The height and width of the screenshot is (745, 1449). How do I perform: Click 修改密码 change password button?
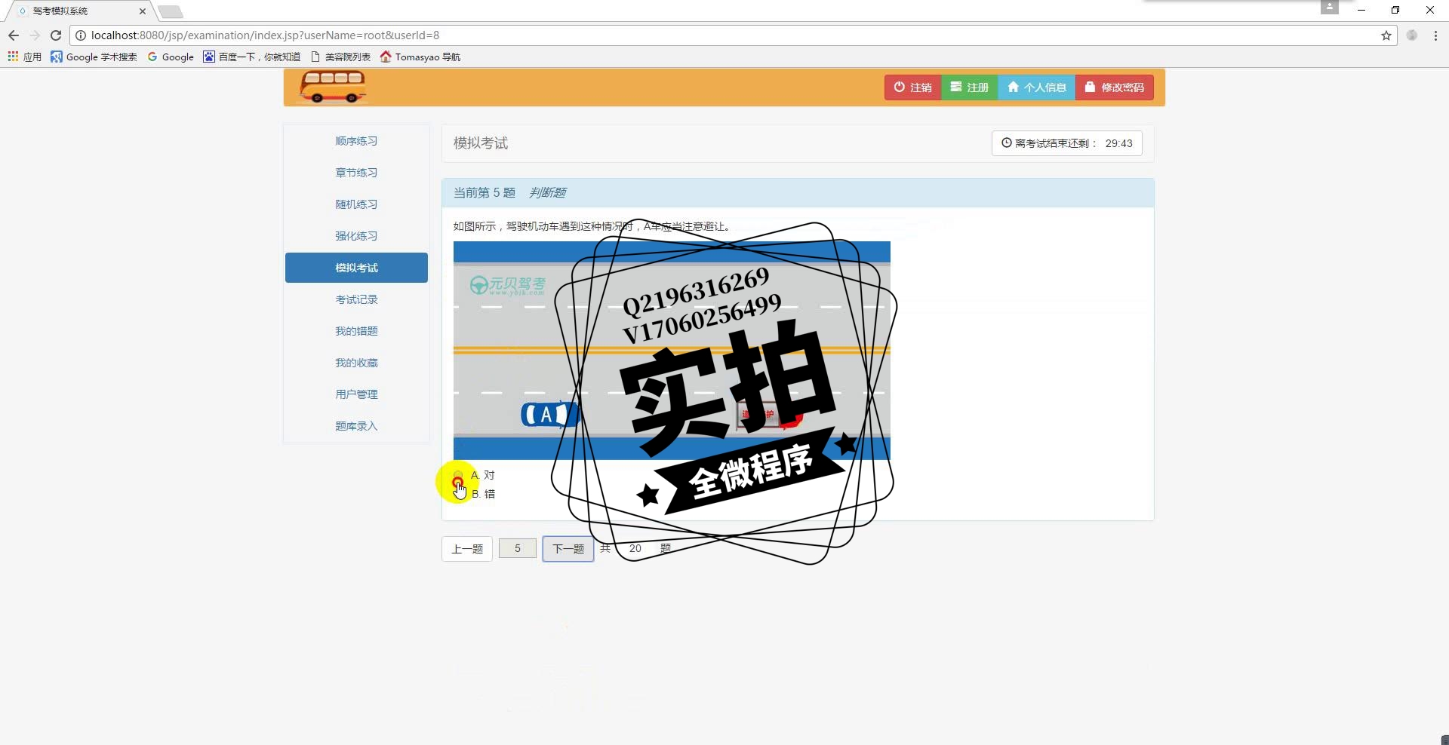[1114, 87]
